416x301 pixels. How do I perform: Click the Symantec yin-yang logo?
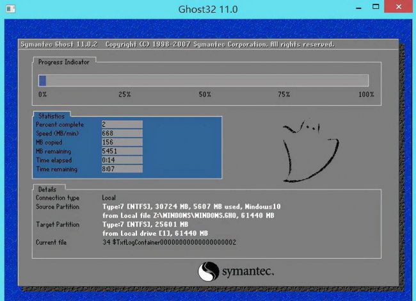click(209, 272)
